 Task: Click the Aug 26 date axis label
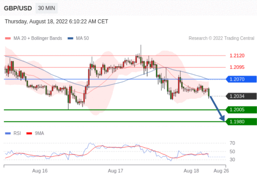tap(221, 171)
